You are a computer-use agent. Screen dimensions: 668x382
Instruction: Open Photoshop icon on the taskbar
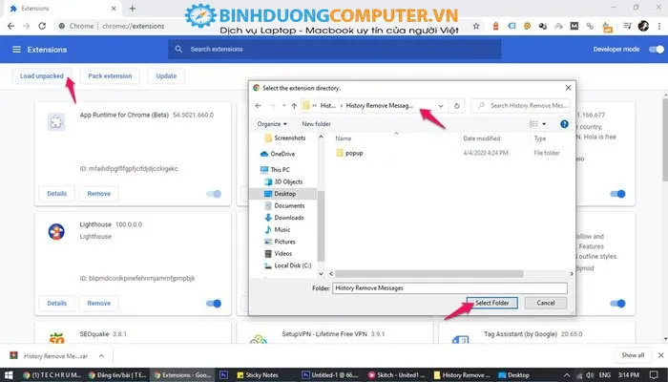pos(223,375)
